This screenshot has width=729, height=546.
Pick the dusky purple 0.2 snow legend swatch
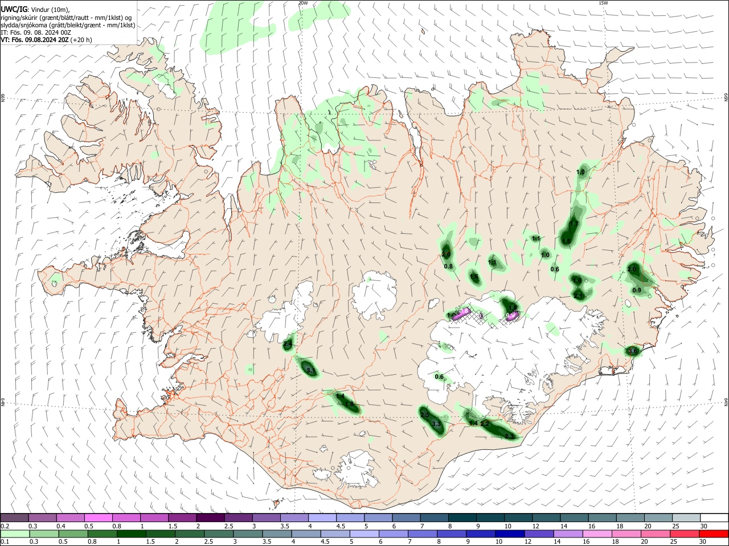(x=14, y=518)
